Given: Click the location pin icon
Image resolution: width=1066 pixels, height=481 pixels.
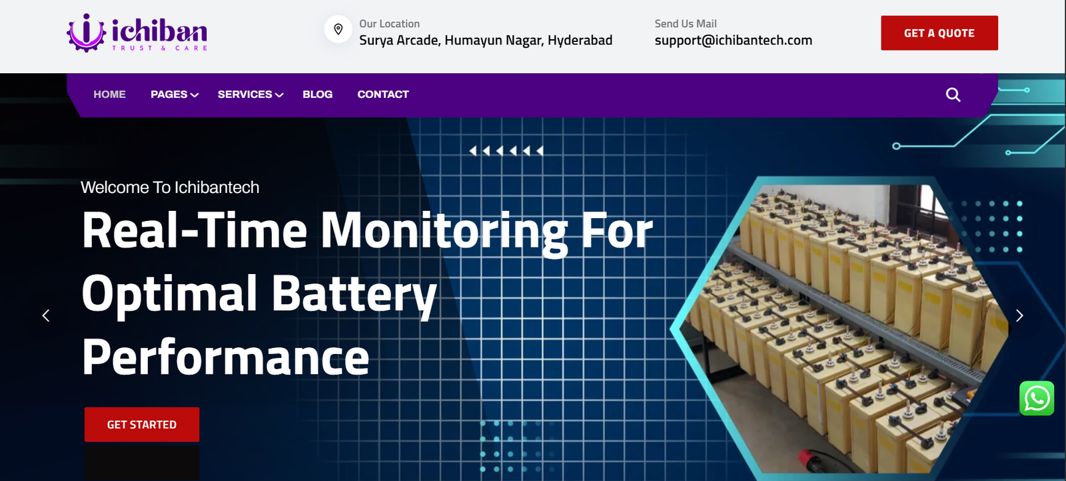Looking at the screenshot, I should click(338, 29).
